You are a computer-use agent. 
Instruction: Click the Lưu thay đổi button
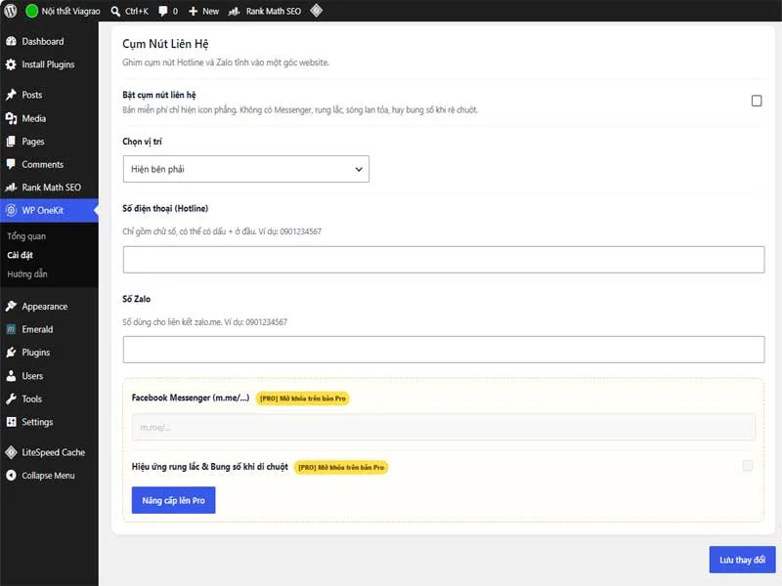click(742, 560)
